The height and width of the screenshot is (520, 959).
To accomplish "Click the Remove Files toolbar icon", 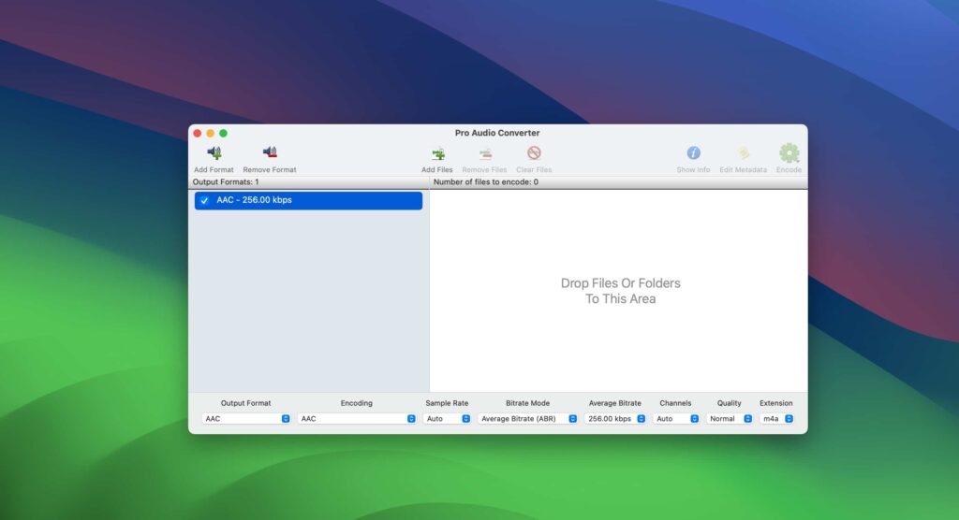I will click(x=484, y=153).
